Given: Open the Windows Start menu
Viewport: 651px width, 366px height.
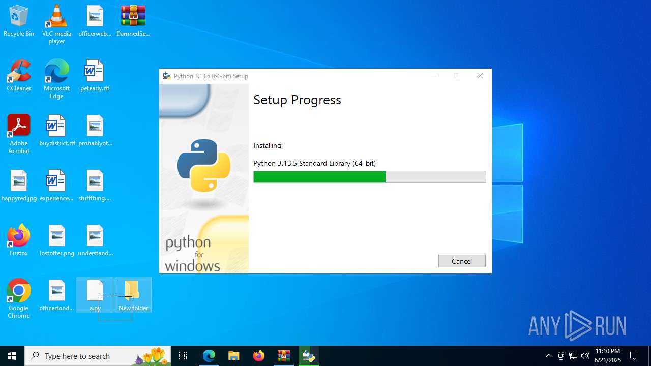Looking at the screenshot, I should (x=12, y=356).
